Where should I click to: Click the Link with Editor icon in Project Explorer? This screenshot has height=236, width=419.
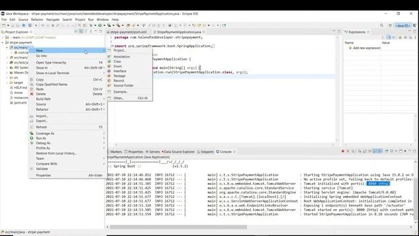click(x=81, y=31)
